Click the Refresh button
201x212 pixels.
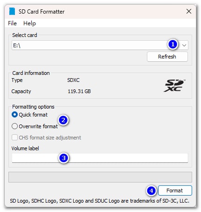click(167, 57)
